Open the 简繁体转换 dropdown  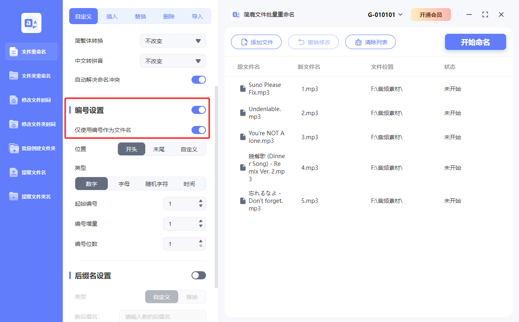point(173,41)
